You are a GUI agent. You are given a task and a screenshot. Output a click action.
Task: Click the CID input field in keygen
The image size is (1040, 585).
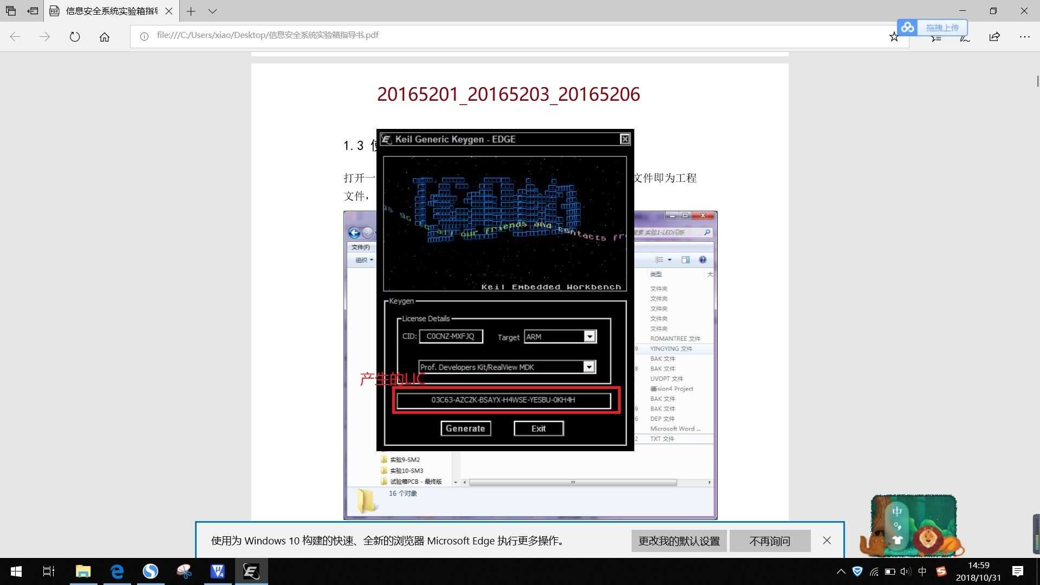point(451,336)
